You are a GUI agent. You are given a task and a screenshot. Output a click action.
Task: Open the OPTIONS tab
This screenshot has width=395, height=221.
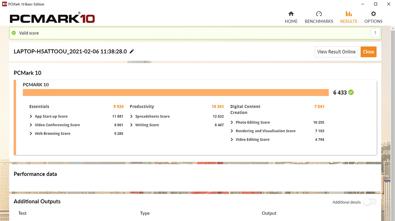(x=373, y=17)
